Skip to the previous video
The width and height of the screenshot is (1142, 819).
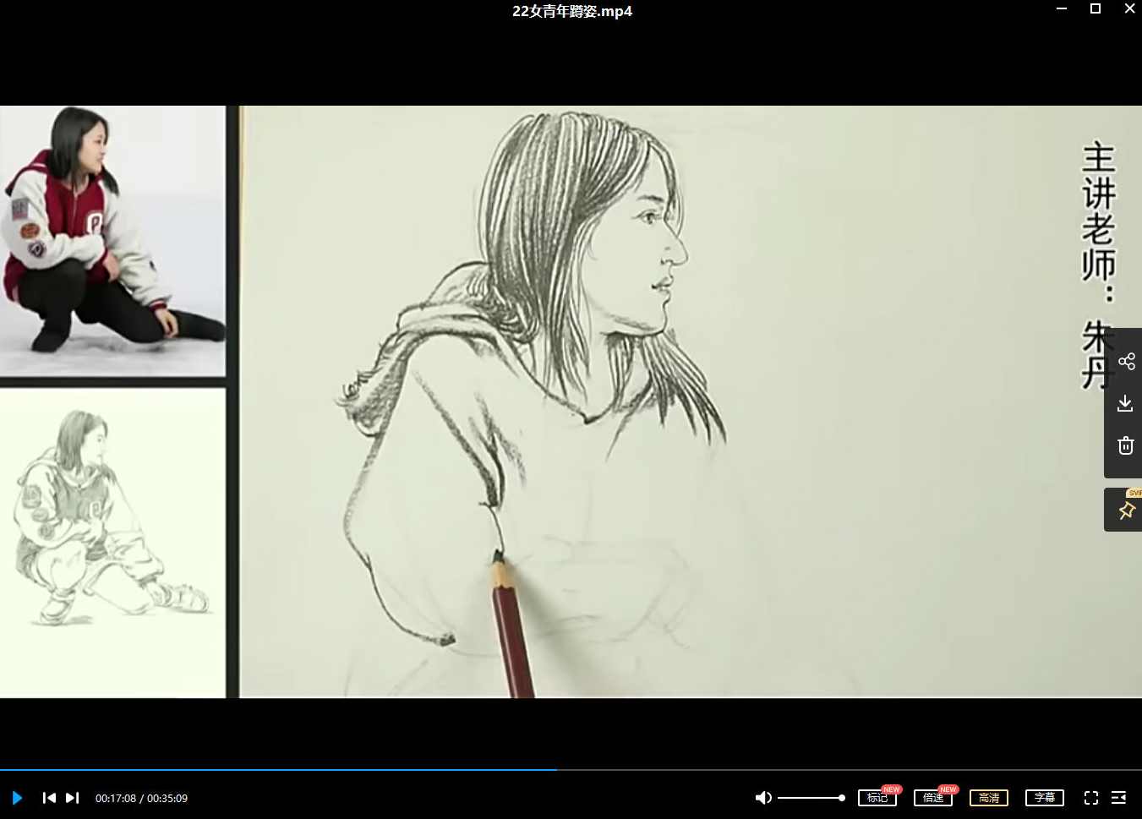tap(49, 798)
